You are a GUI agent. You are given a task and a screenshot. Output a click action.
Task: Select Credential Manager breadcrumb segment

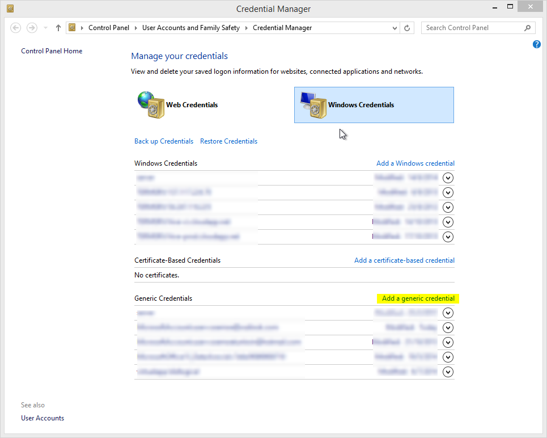tap(282, 28)
